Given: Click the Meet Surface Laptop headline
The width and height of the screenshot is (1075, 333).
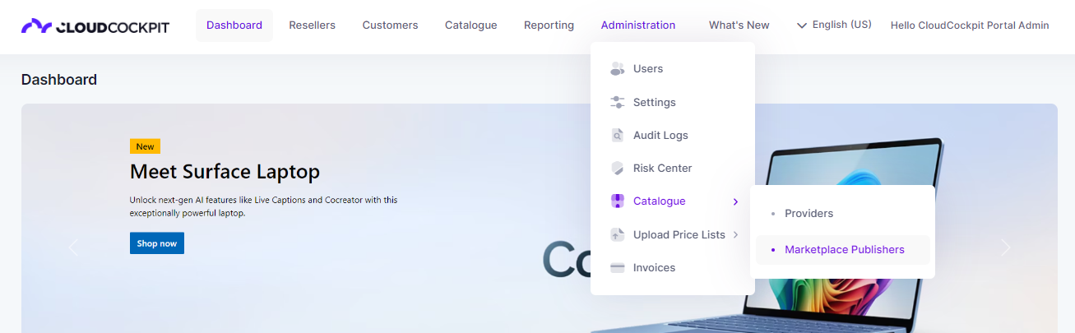Looking at the screenshot, I should pos(225,173).
